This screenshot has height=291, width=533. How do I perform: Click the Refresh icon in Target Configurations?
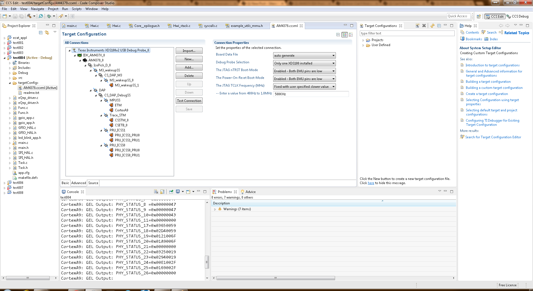433,26
